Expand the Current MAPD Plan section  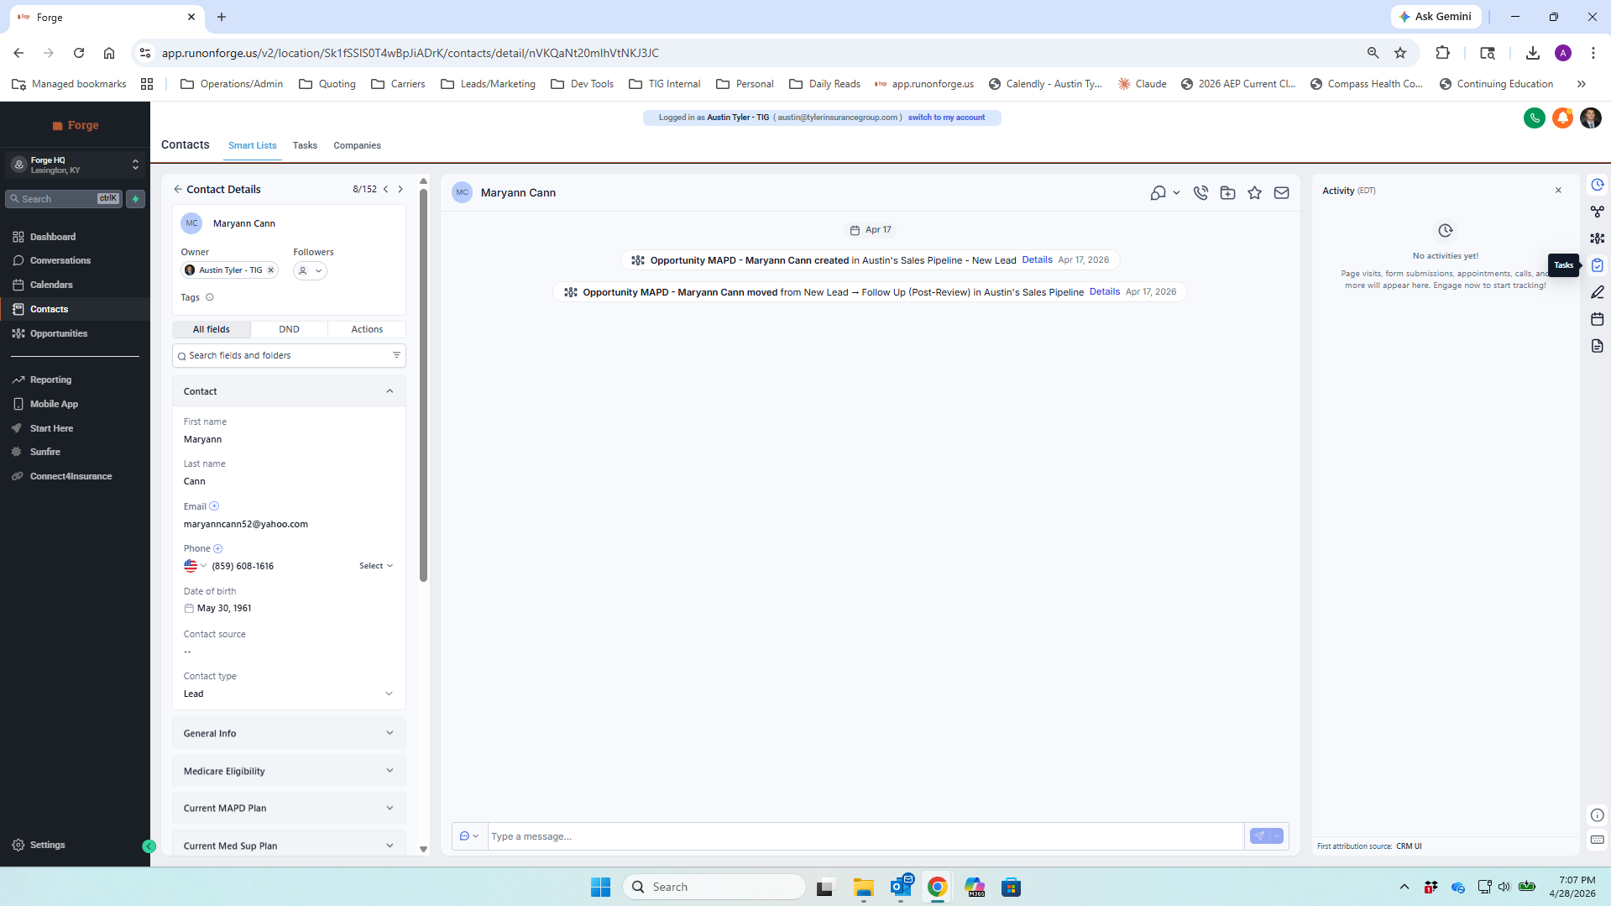pos(289,808)
